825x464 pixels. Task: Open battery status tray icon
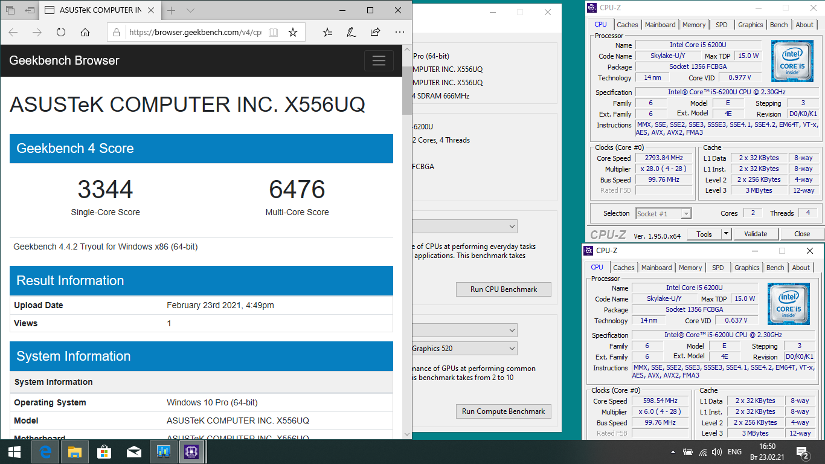pos(688,451)
